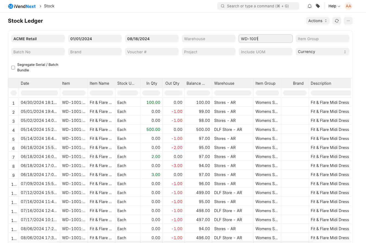Edit the 08/18/2024 to date field

click(152, 39)
